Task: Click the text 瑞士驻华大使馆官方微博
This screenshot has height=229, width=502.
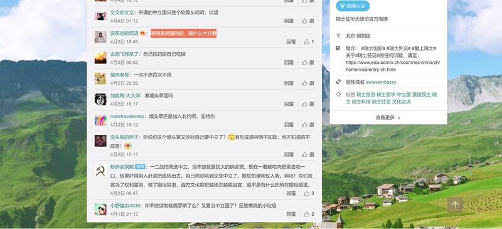Action: (x=362, y=19)
